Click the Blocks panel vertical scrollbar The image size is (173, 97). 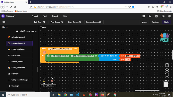37,69
